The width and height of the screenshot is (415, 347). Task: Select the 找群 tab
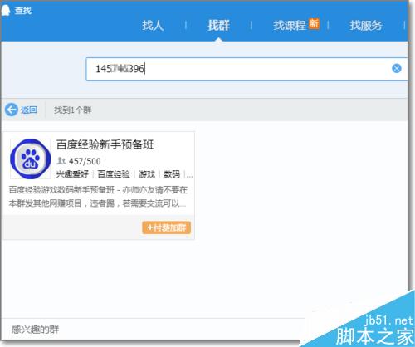(218, 26)
